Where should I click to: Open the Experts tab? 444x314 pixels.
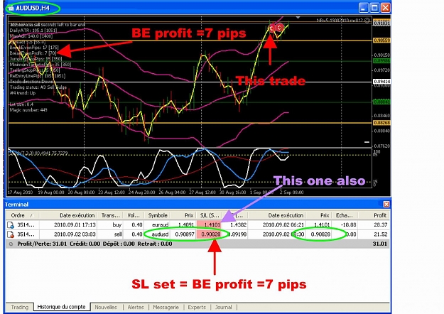197,307
